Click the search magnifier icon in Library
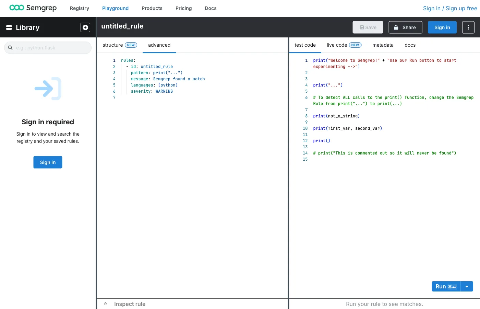 10,47
